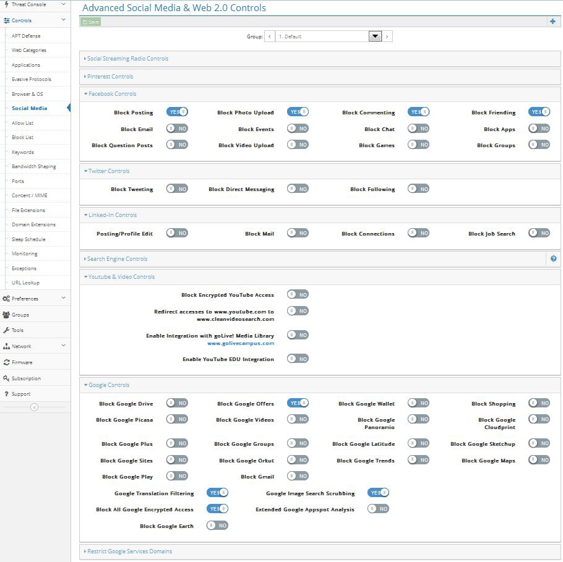This screenshot has width=563, height=562.
Task: Expand Restrict Google Services Domains section
Action: pos(129,551)
